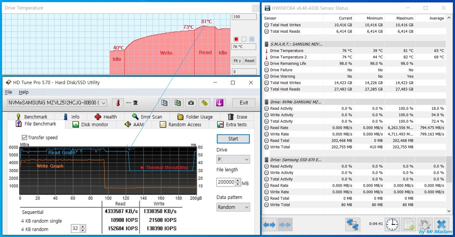Open the File menu in HD Tune

coord(9,92)
